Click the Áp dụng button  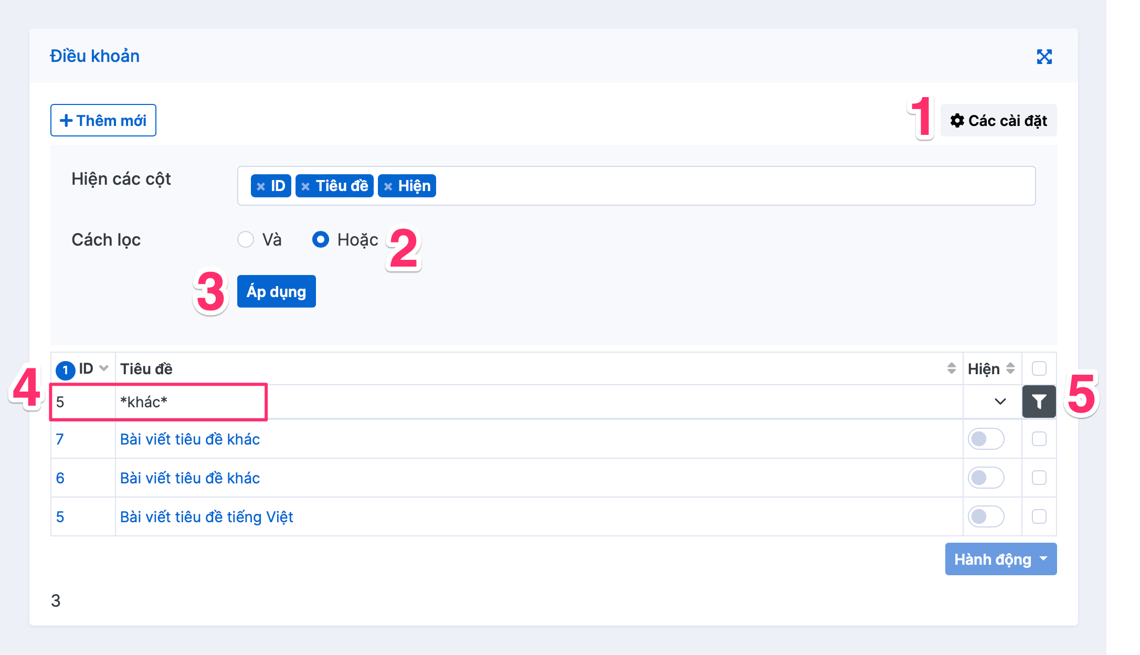pyautogui.click(x=276, y=291)
